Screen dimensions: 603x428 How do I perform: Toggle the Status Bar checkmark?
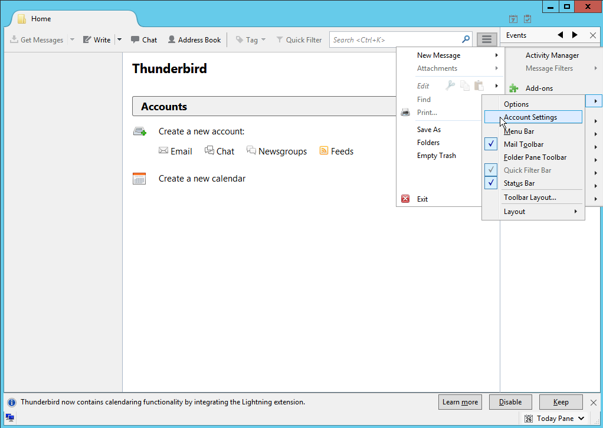coord(491,183)
